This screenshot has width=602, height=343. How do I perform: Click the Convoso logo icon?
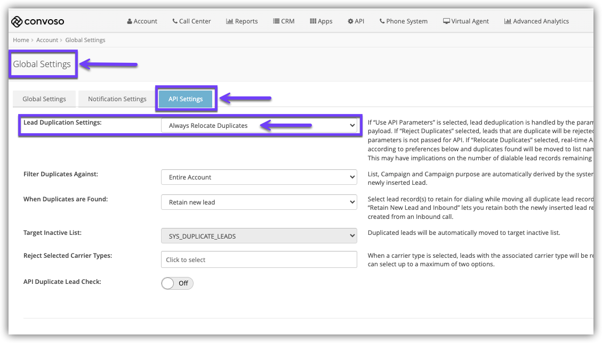click(x=17, y=22)
